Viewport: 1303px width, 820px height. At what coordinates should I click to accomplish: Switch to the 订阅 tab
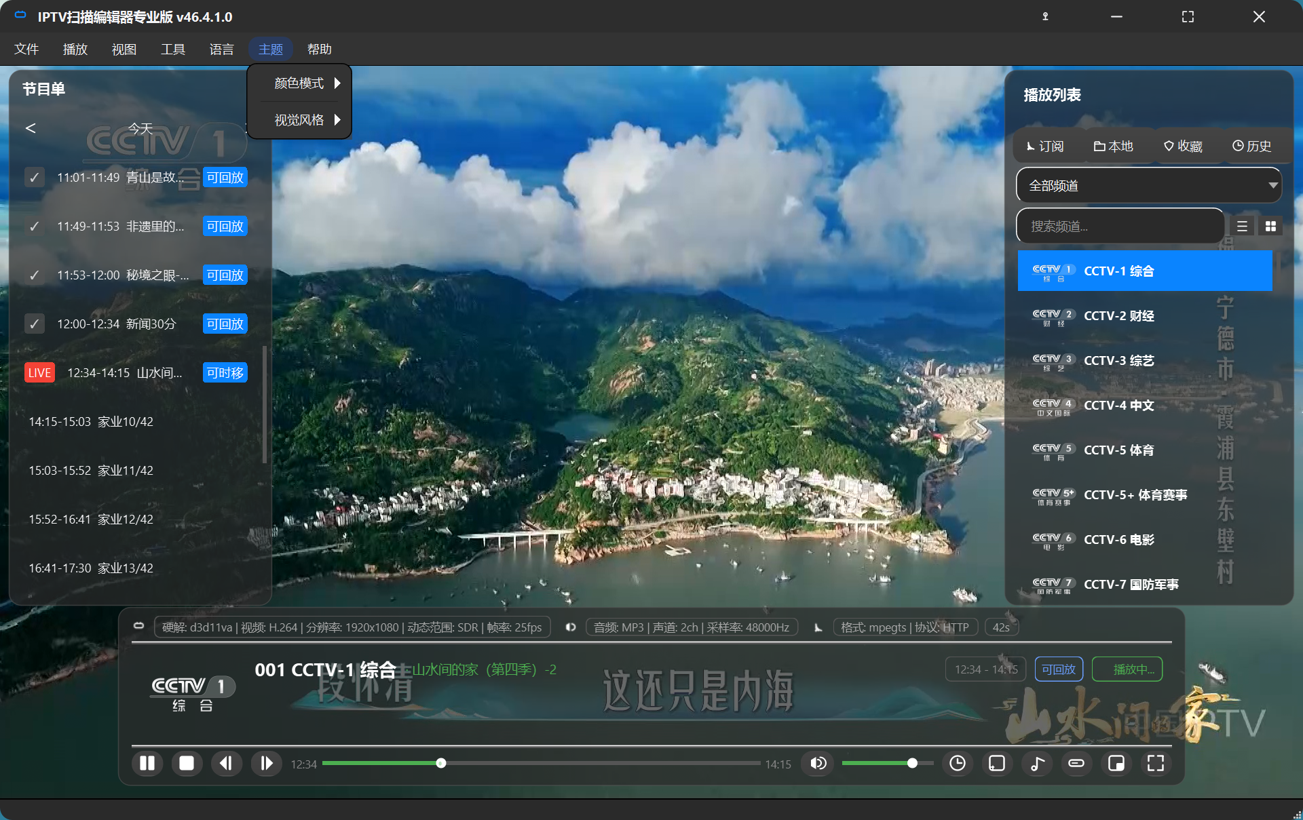click(x=1045, y=147)
